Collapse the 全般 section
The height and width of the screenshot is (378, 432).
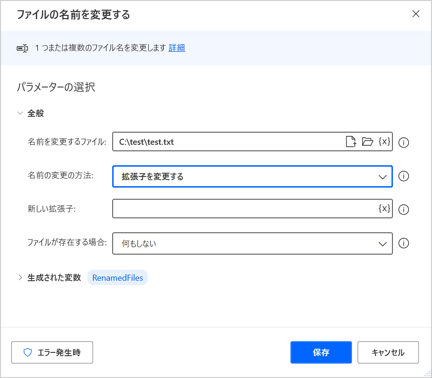[x=20, y=113]
